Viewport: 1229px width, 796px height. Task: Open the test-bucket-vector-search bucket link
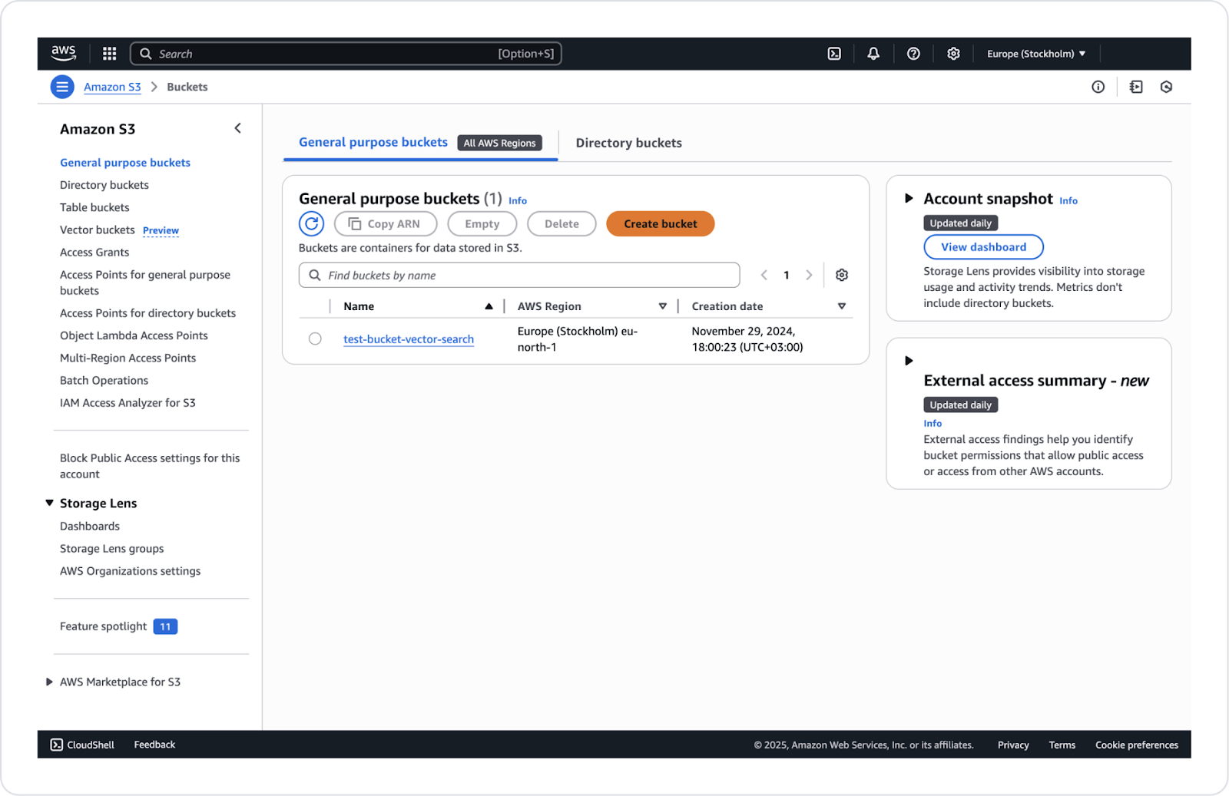tap(409, 339)
